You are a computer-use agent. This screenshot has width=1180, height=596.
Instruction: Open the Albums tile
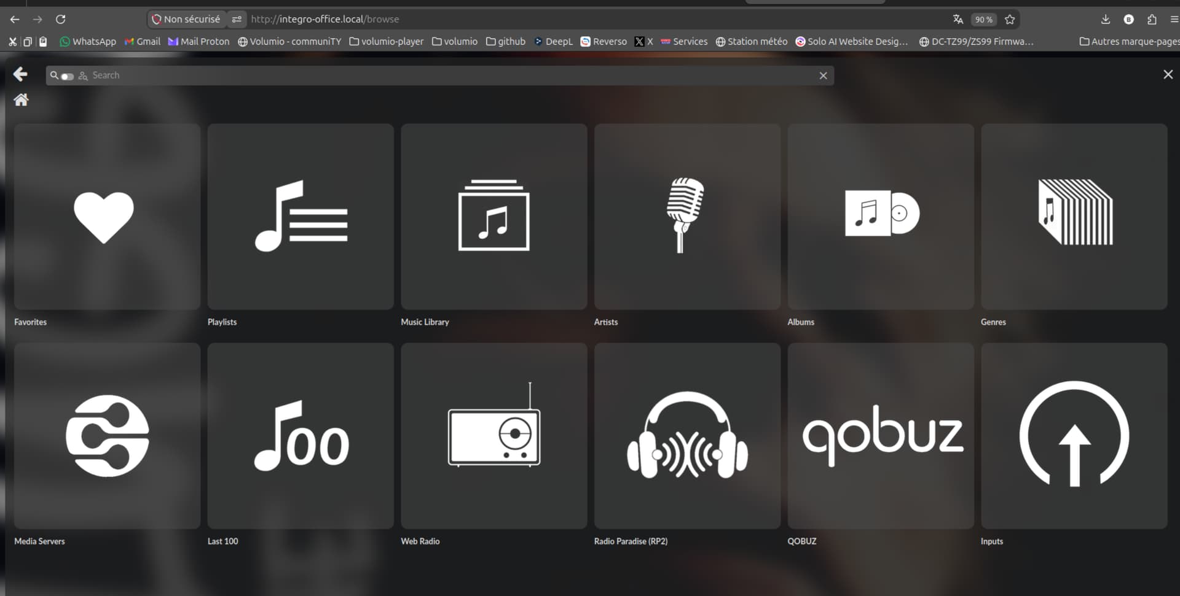(x=881, y=217)
